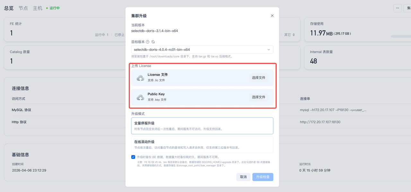Choose file for Public Key upload

pos(258,97)
